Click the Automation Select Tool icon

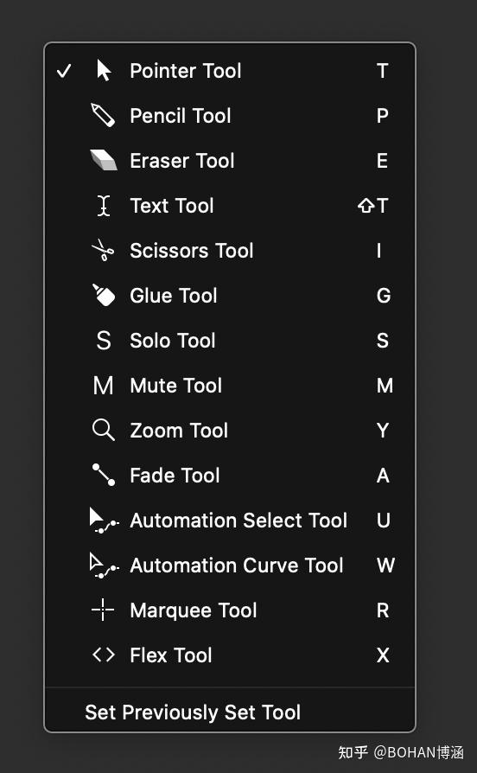pyautogui.click(x=104, y=521)
